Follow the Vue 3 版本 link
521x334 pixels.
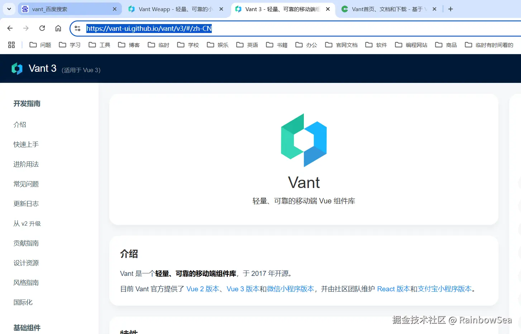(243, 289)
